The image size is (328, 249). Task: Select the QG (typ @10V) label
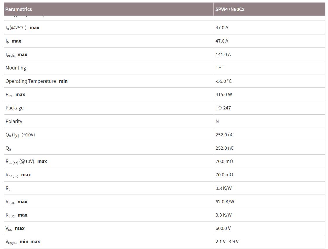pos(20,135)
